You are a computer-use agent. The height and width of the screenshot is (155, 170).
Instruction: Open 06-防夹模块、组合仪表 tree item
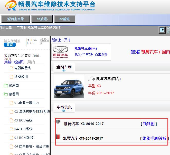coord(32,147)
